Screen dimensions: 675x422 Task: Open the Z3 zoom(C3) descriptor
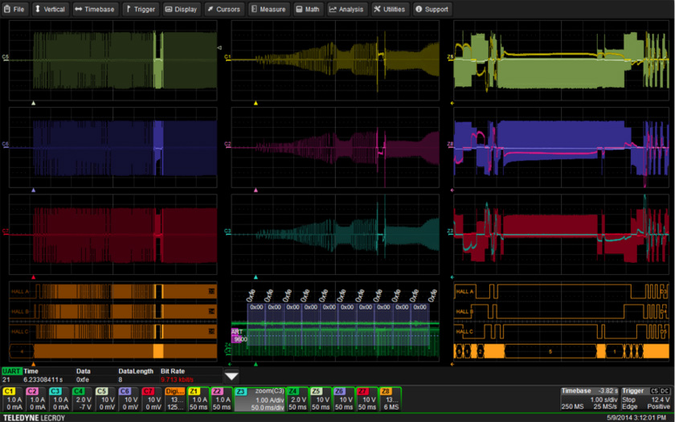click(260, 399)
